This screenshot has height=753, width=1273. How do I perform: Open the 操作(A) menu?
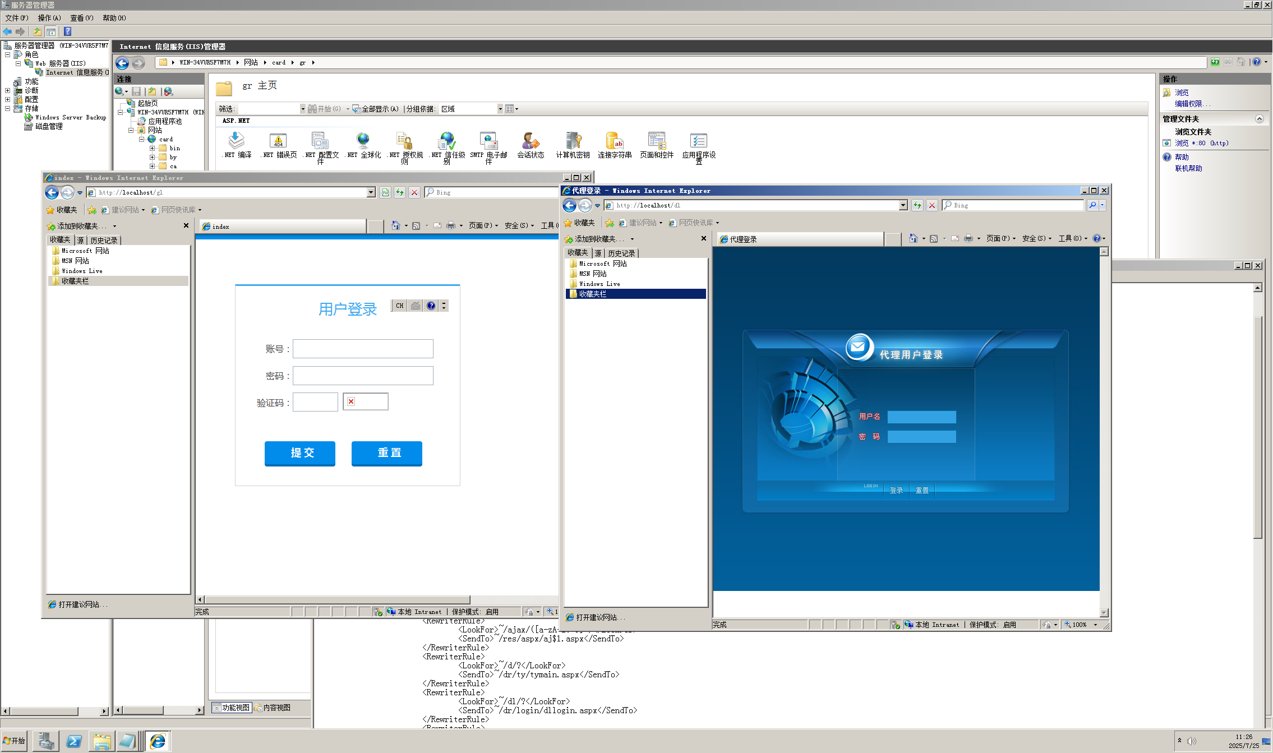click(49, 18)
